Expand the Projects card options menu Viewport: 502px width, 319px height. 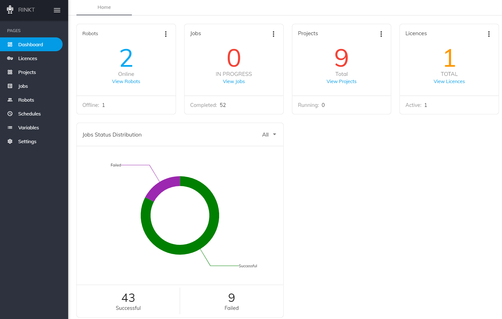381,34
